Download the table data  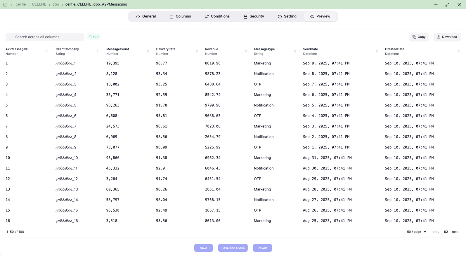[x=447, y=37]
